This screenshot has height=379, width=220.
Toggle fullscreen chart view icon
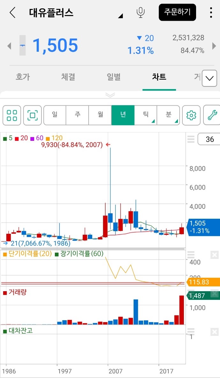pos(32,115)
